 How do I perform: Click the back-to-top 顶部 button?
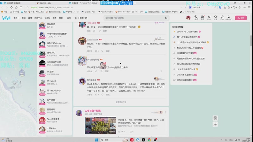pos(215,124)
